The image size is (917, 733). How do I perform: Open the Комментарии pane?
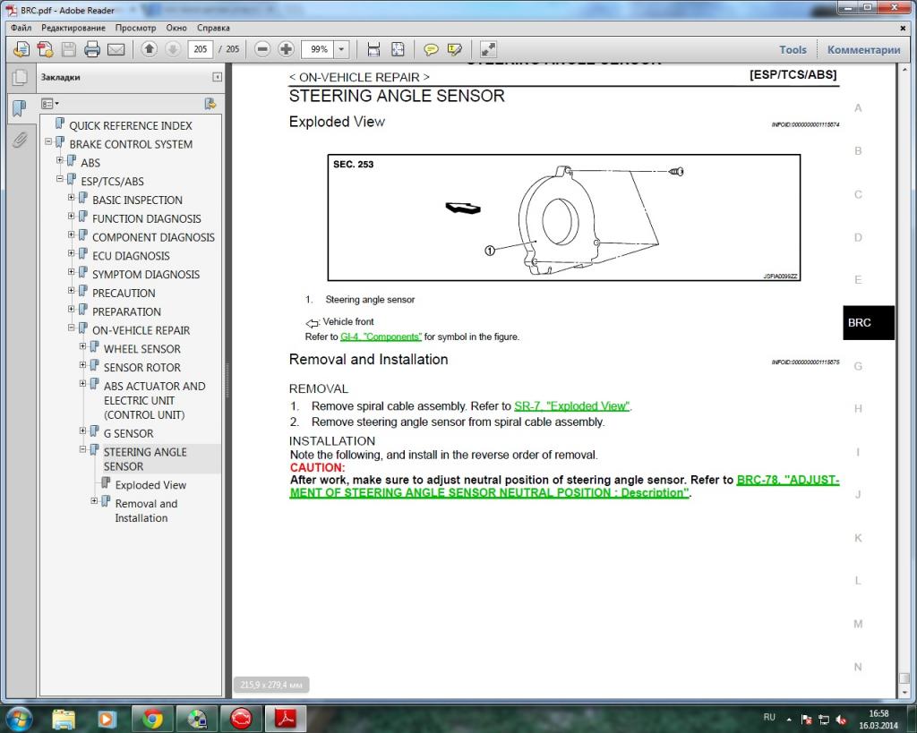pyautogui.click(x=863, y=50)
